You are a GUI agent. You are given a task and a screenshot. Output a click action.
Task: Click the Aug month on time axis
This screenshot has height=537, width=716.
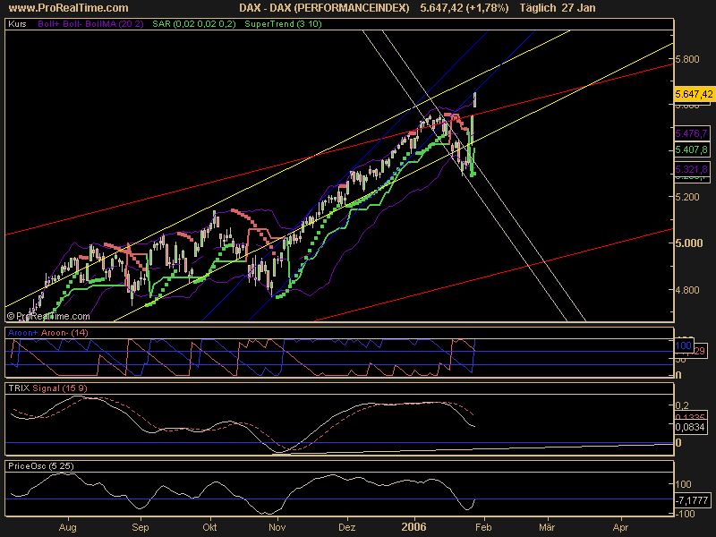pos(68,527)
